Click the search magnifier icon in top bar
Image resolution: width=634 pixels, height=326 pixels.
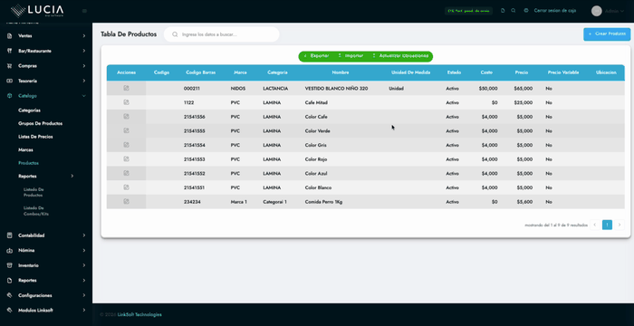514,11
